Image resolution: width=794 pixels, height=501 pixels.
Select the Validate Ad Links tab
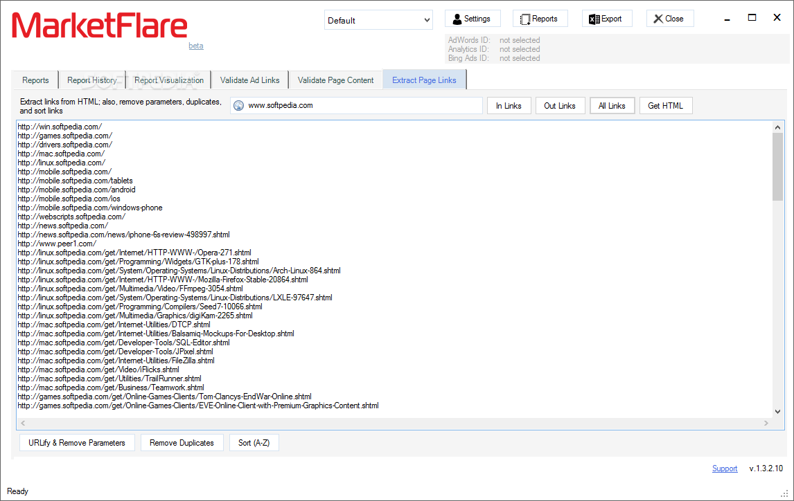click(x=249, y=80)
